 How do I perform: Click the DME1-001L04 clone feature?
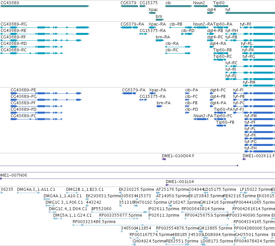point(220,185)
